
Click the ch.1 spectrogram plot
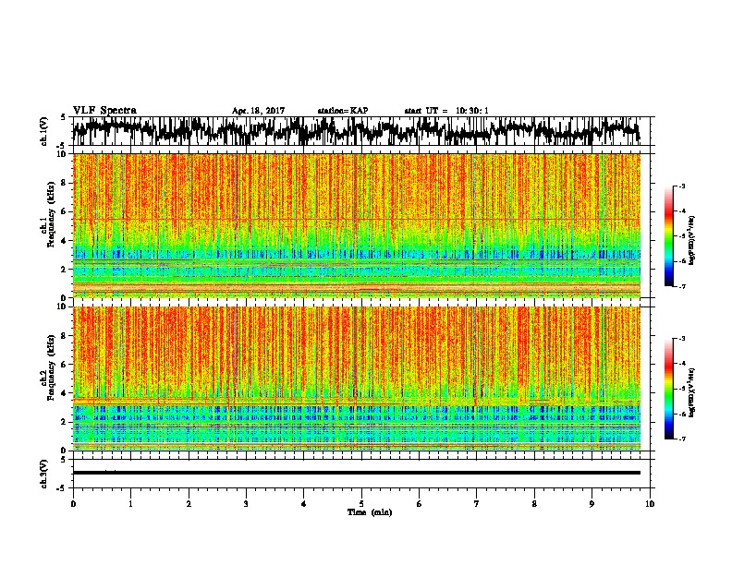click(x=357, y=225)
